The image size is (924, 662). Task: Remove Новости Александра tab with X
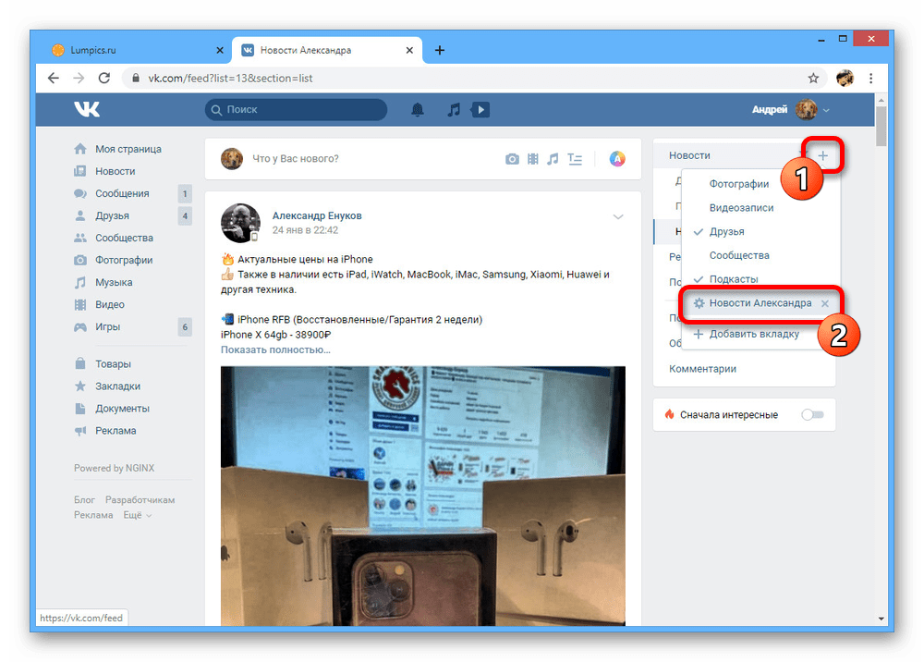825,304
